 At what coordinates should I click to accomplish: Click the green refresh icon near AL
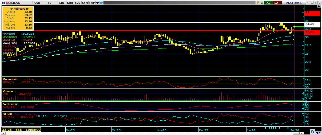click(x=262, y=3)
